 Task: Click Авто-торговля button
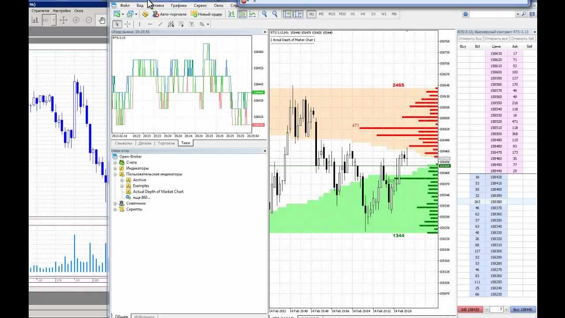click(169, 14)
